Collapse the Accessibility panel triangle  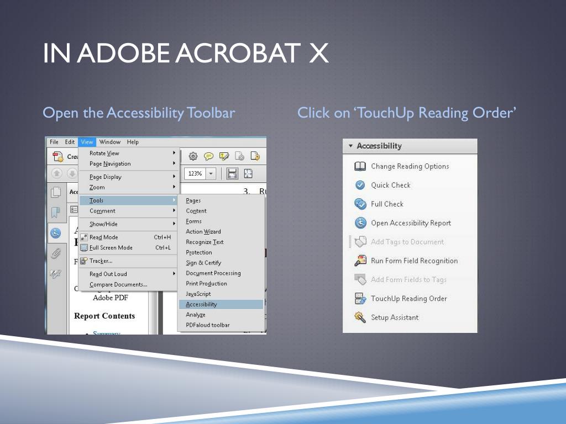[x=350, y=146]
